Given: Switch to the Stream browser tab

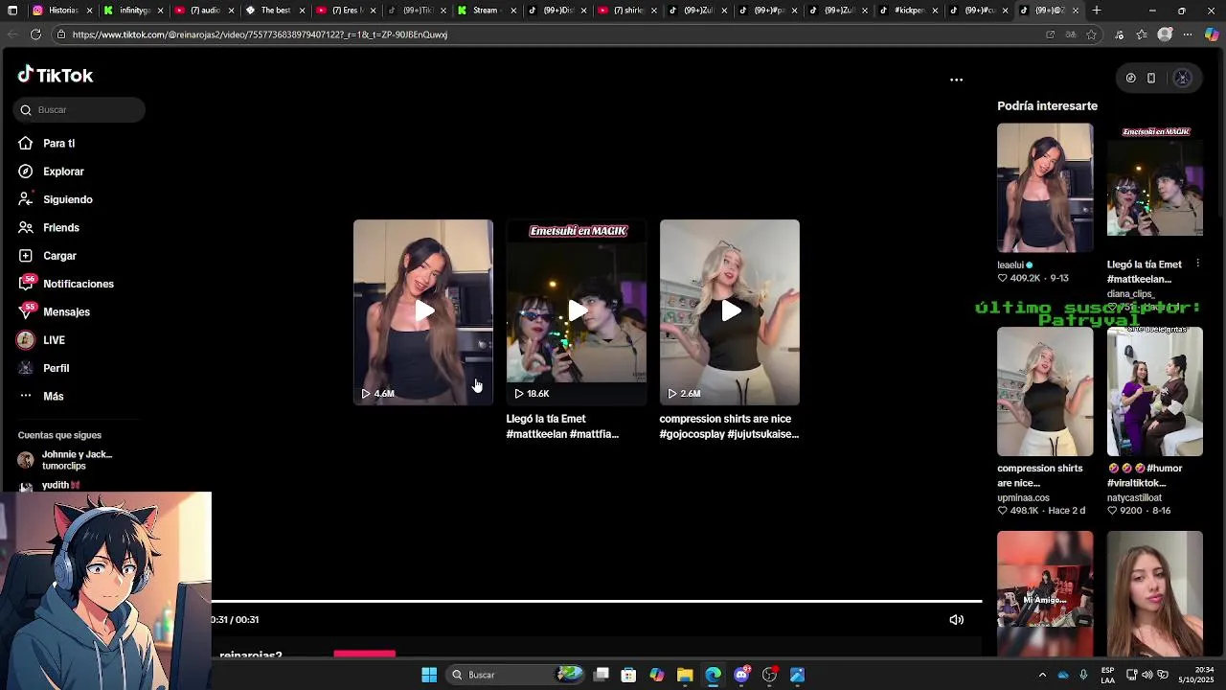Looking at the screenshot, I should click(x=487, y=11).
